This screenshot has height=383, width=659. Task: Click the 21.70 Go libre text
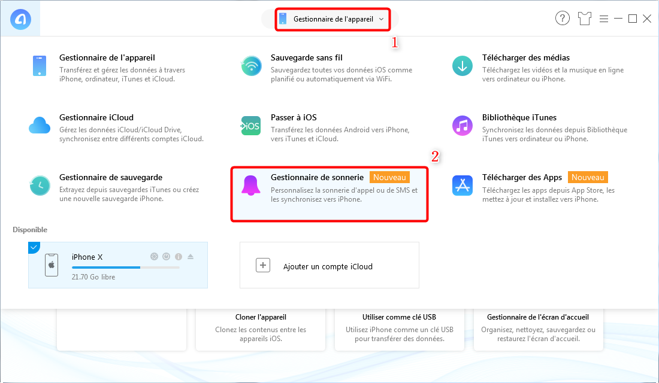(x=93, y=276)
